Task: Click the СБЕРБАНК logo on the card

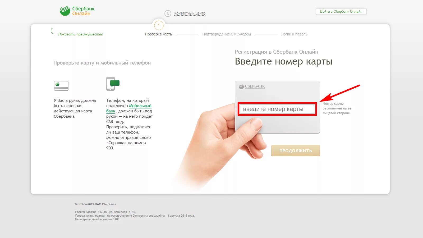Action: click(252, 86)
